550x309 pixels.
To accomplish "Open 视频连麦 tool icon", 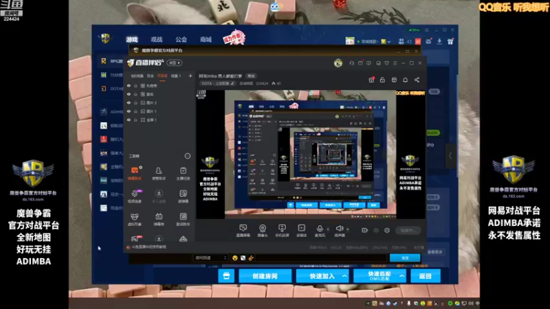I will click(134, 196).
